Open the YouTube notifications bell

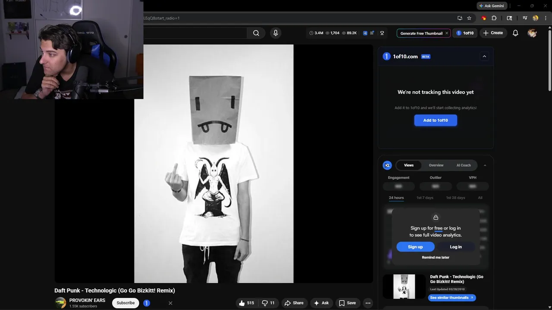point(515,33)
